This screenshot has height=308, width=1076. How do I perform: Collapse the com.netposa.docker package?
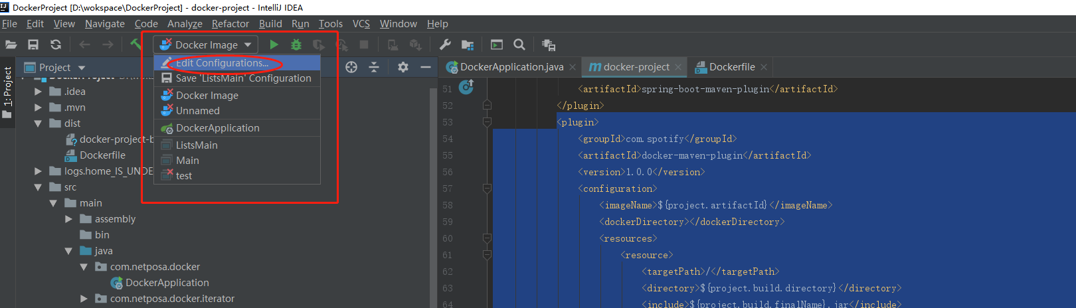pos(84,267)
